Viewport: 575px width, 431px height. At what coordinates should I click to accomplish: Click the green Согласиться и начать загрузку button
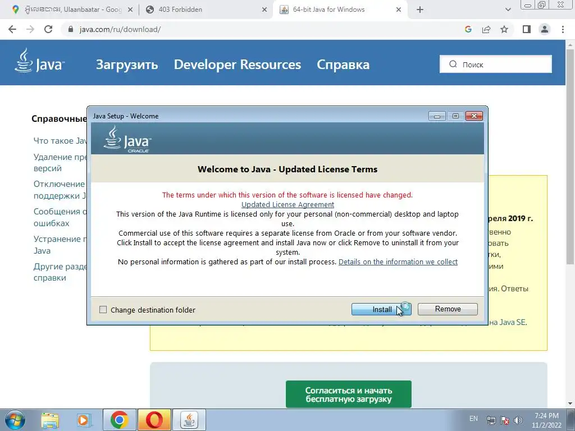tap(348, 395)
